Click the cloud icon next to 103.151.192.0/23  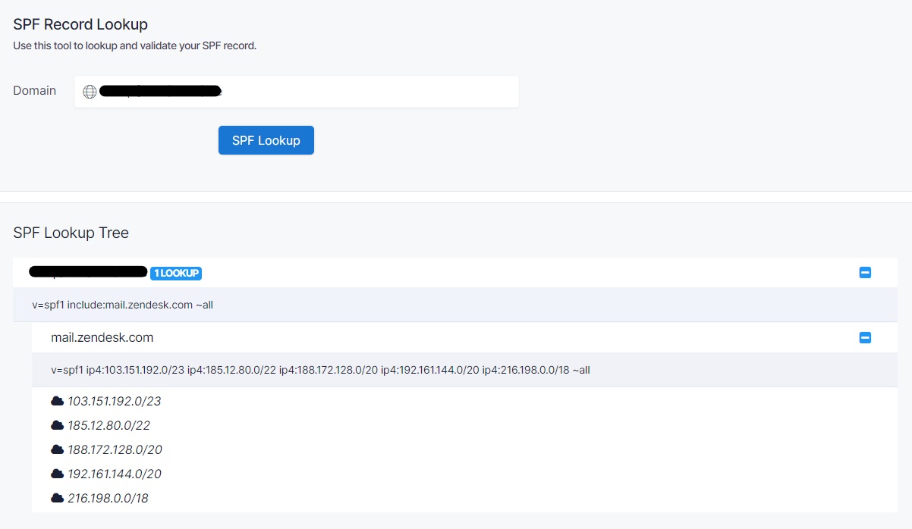tap(58, 400)
